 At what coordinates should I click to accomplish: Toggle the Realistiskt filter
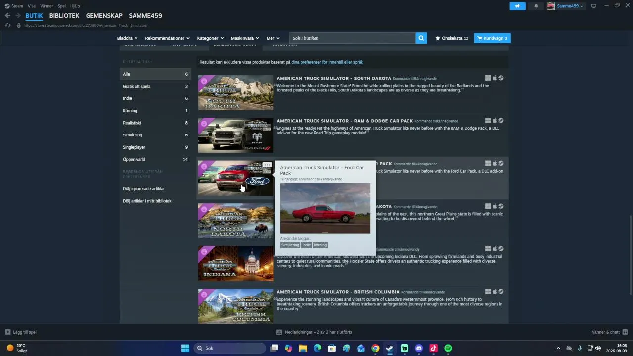[x=155, y=123]
